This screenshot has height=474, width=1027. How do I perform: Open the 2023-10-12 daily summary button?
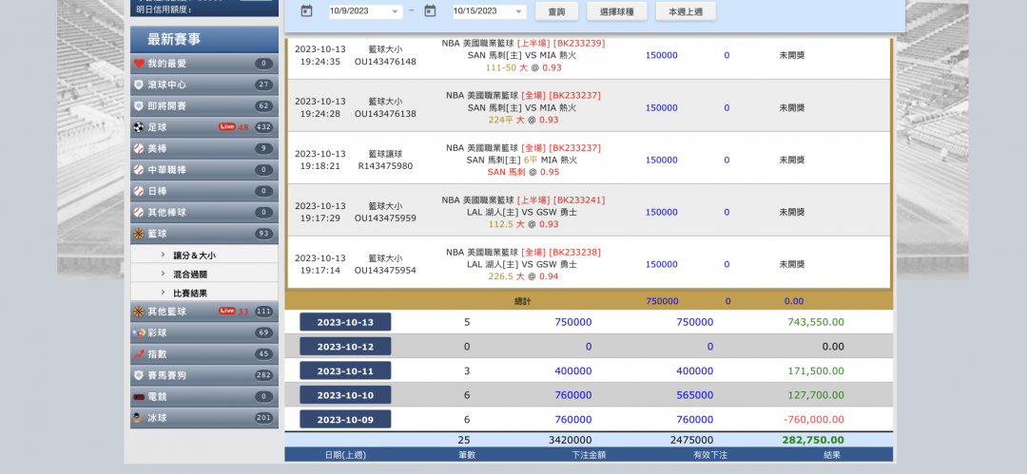[345, 347]
